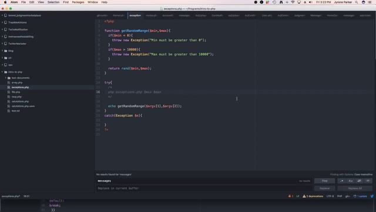376x212 pixels.
Task: Click the exceptions.php file name in status bar
Action: point(11,196)
